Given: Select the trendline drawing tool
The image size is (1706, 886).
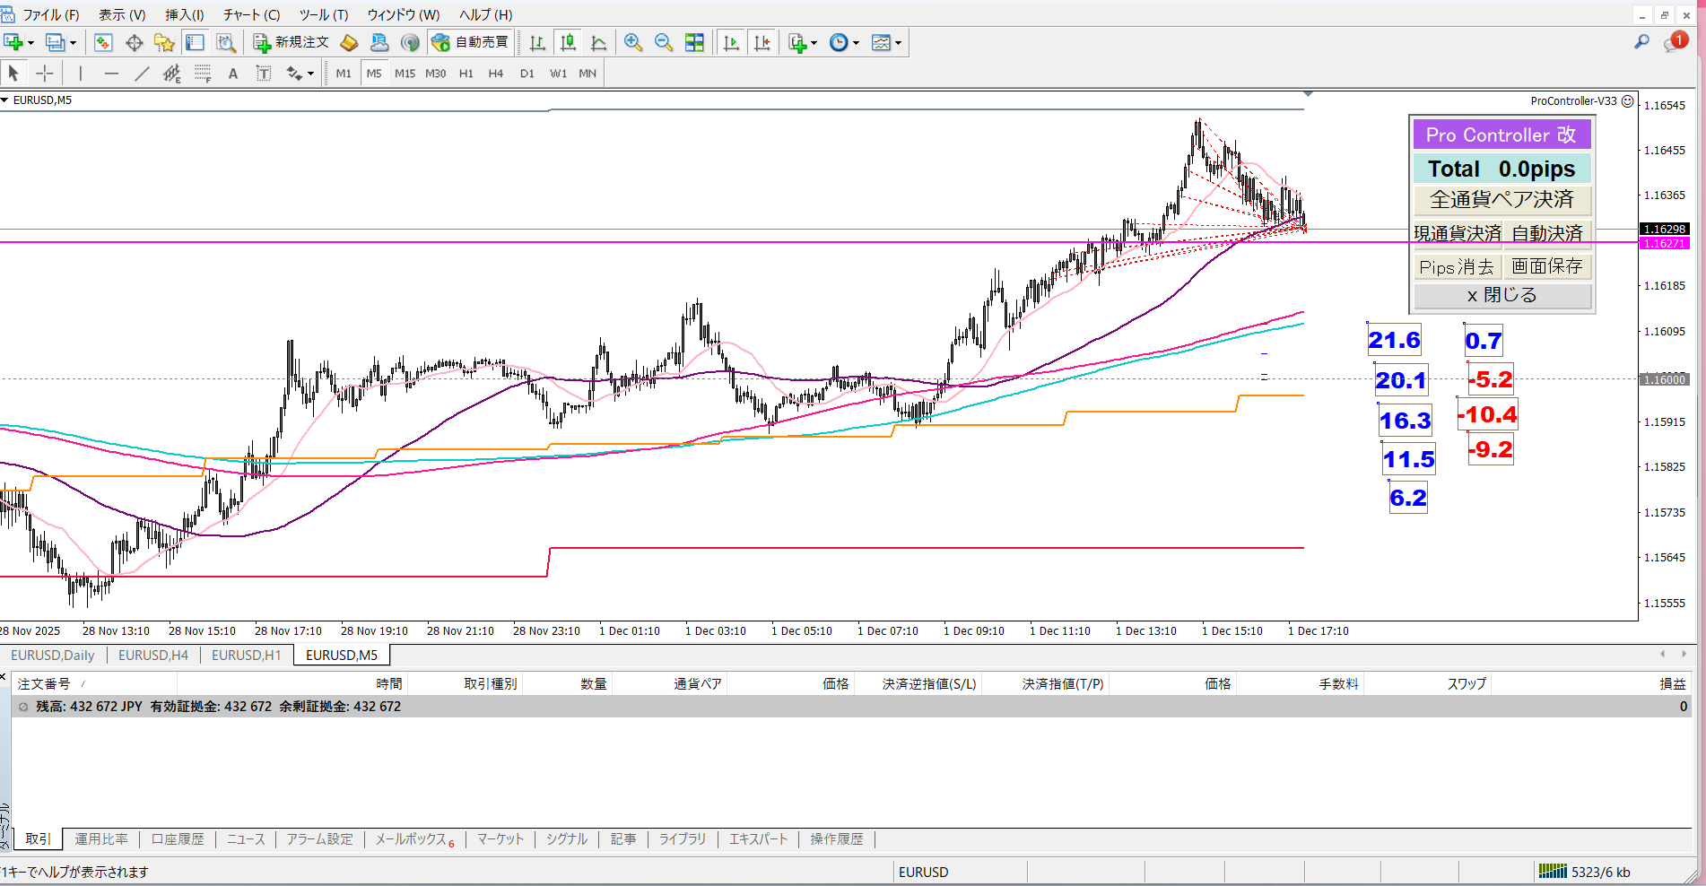Looking at the screenshot, I should point(142,74).
